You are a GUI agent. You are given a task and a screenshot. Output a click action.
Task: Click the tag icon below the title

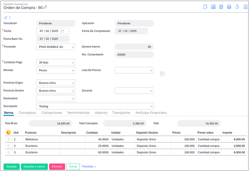tap(5, 17)
